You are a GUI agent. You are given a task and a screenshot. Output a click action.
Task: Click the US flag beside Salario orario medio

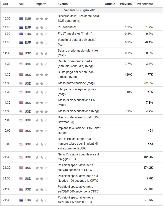[21, 53]
